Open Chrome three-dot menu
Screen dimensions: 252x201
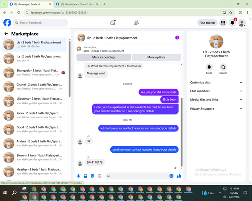pyautogui.click(x=247, y=12)
